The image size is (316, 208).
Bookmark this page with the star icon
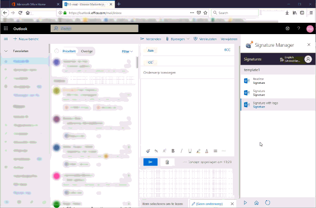[205, 13]
